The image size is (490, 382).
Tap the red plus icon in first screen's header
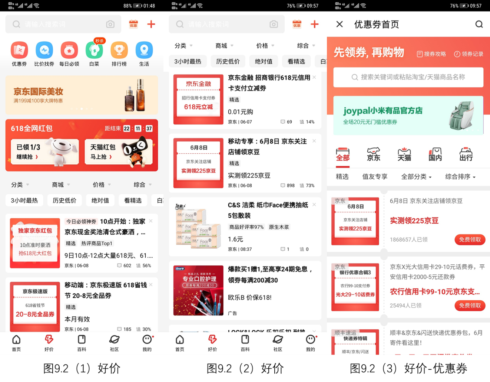coord(151,24)
